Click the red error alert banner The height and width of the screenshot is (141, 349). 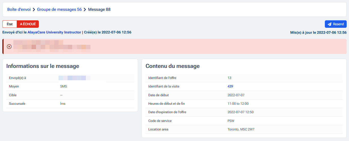180,47
